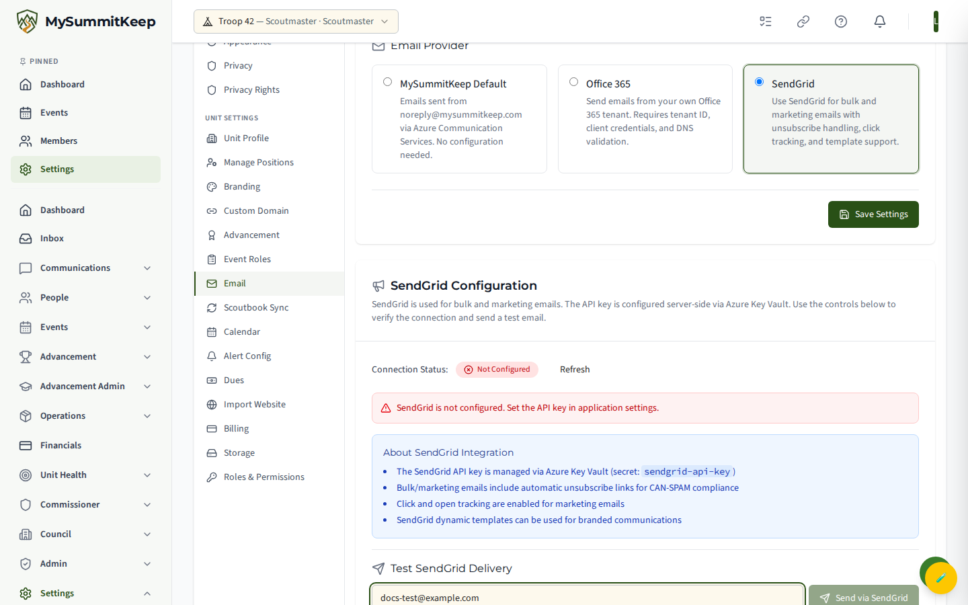Open the pinned Settings menu item
Image resolution: width=968 pixels, height=605 pixels.
(85, 169)
